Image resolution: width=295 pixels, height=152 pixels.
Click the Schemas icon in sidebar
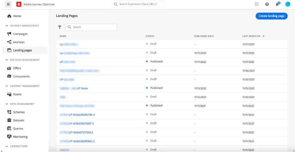9,112
